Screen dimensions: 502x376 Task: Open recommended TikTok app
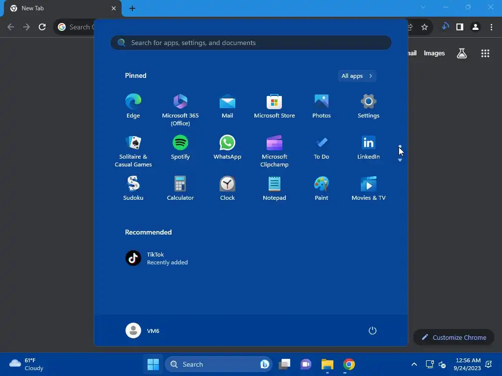[156, 258]
